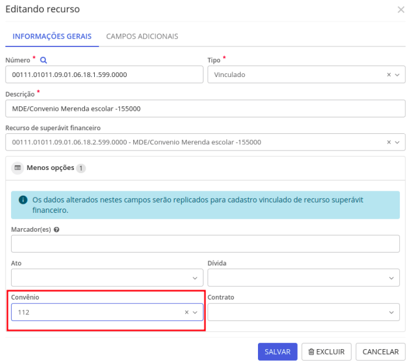This screenshot has width=412, height=362.
Task: Open the Dívida dropdown
Action: point(303,278)
